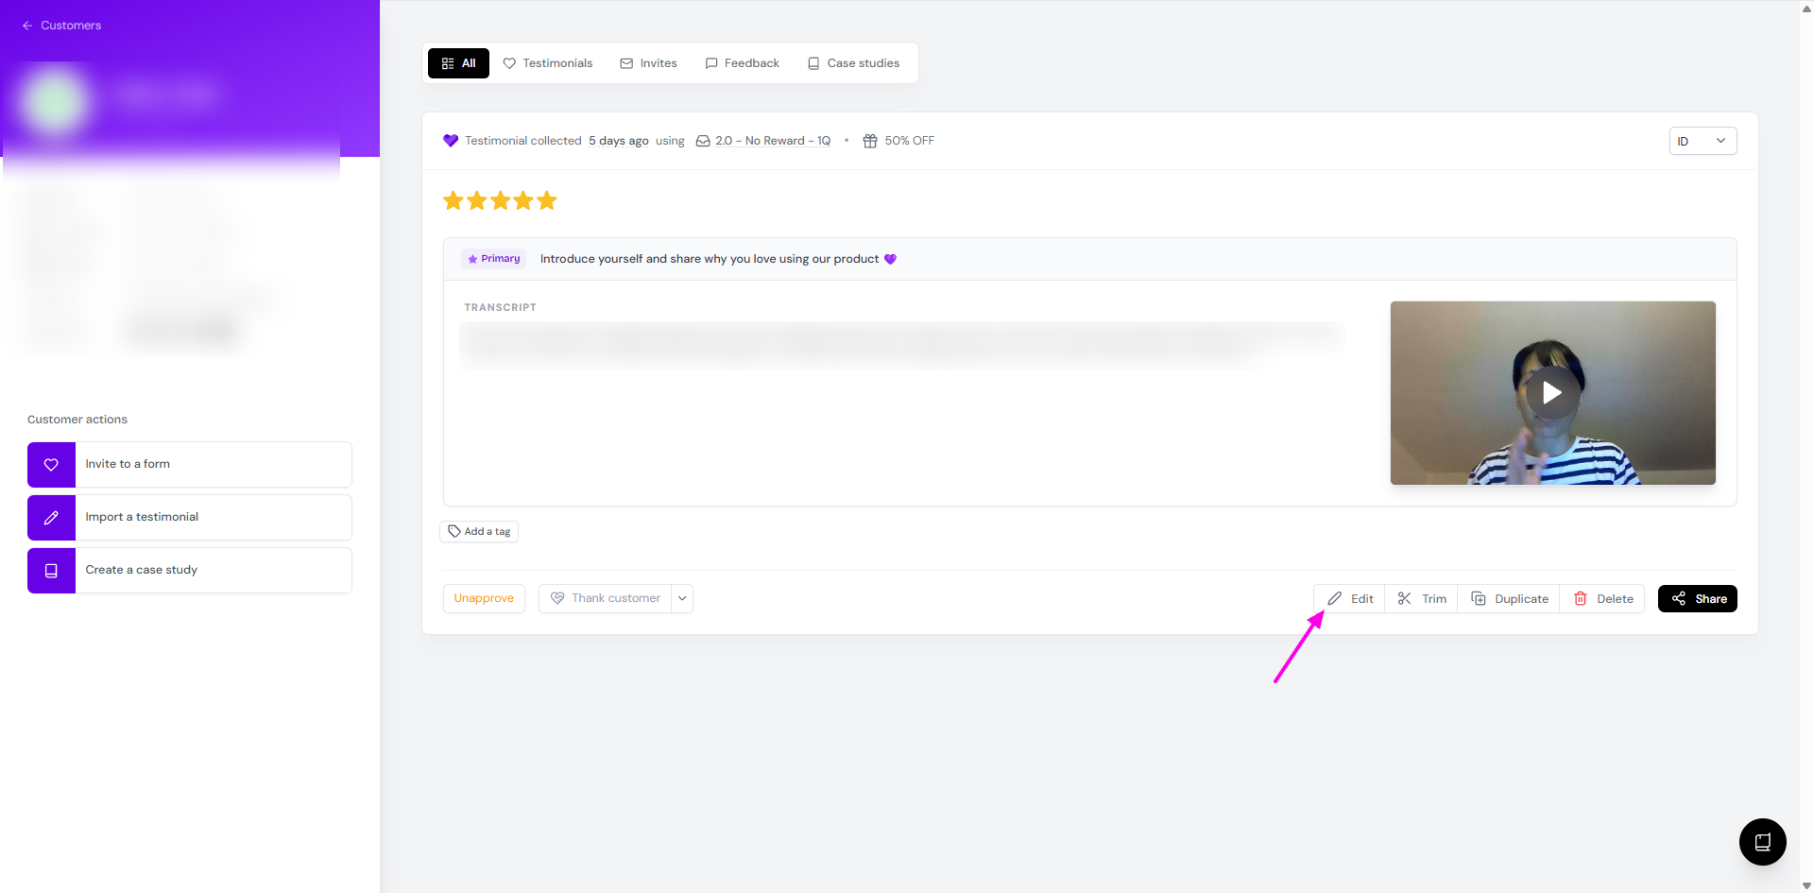Screen dimensions: 1814x893
Task: Click the scissors Trim icon
Action: pyautogui.click(x=1404, y=598)
